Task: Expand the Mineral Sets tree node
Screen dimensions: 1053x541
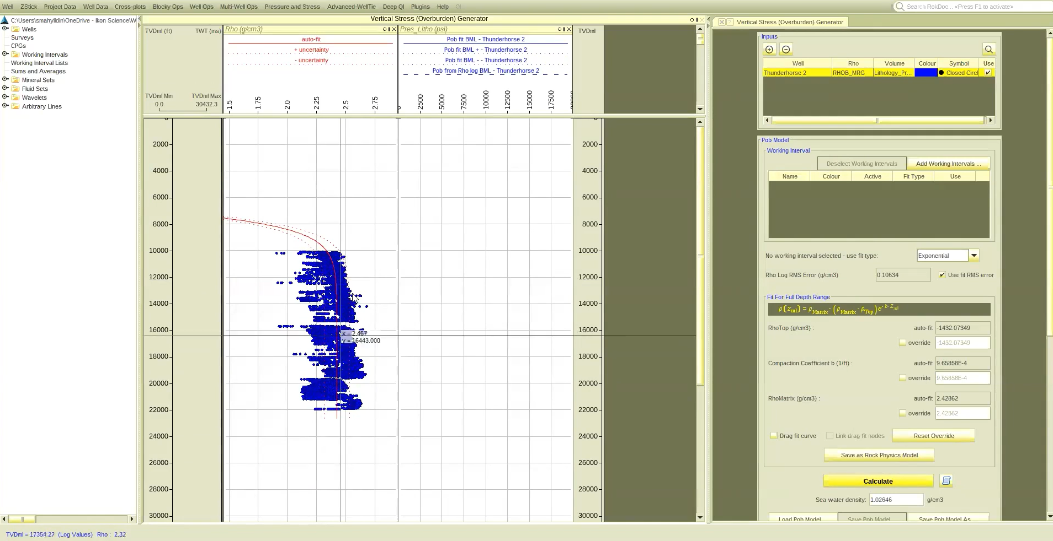Action: coord(5,79)
